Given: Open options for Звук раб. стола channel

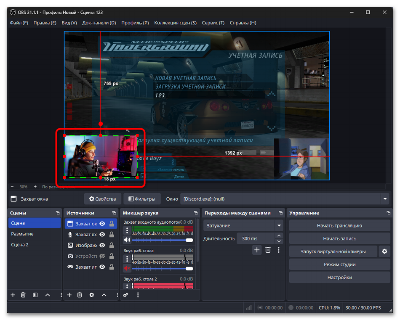Looking at the screenshot, I should 127,259.
